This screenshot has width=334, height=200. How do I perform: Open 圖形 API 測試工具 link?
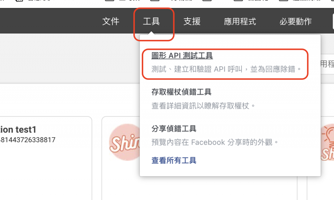(182, 56)
